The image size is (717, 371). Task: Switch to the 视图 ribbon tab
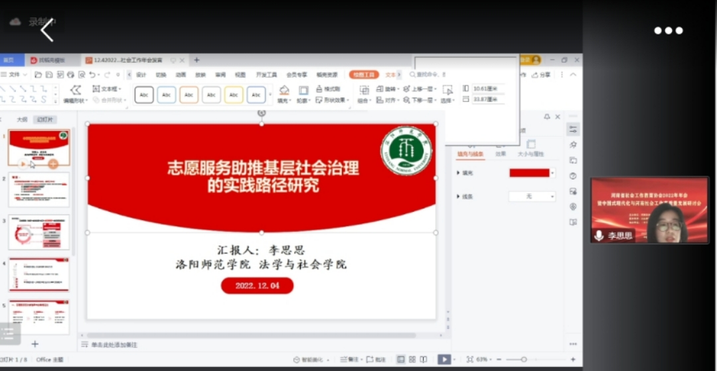[x=240, y=75]
